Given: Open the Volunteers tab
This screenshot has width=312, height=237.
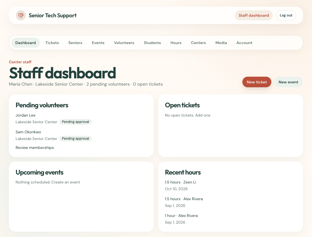Looking at the screenshot, I should 124,43.
